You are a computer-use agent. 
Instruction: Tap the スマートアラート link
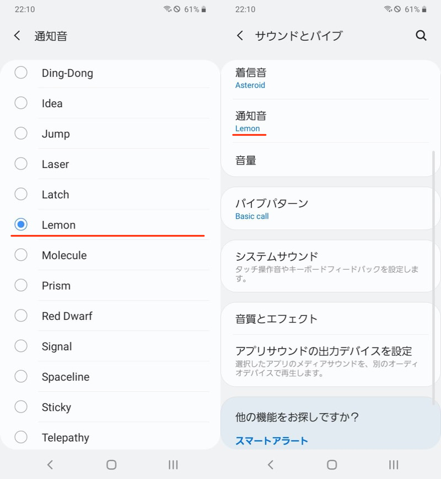tap(272, 440)
